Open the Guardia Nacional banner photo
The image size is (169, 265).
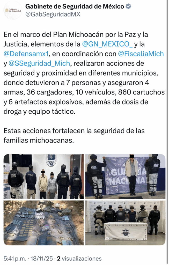tap(125, 176)
